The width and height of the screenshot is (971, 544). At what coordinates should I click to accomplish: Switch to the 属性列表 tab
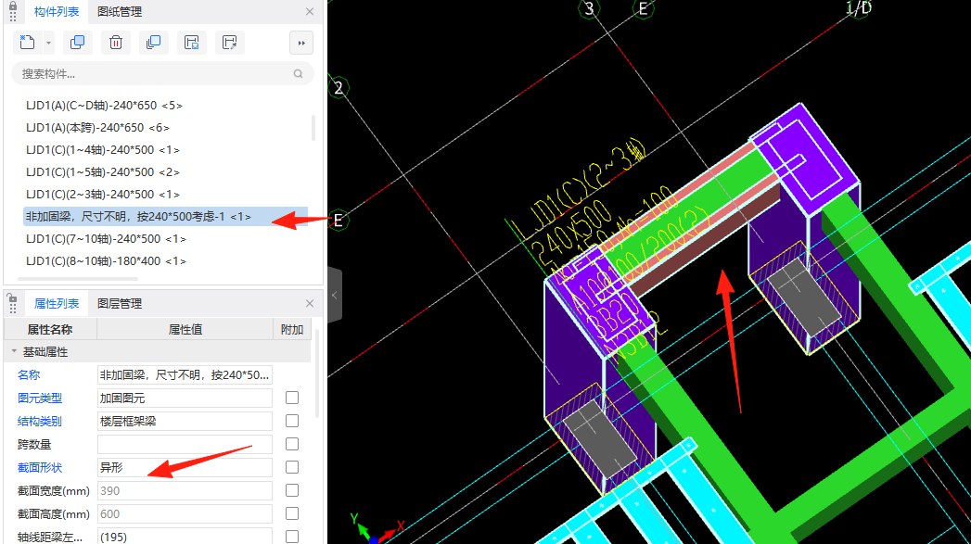(x=57, y=304)
